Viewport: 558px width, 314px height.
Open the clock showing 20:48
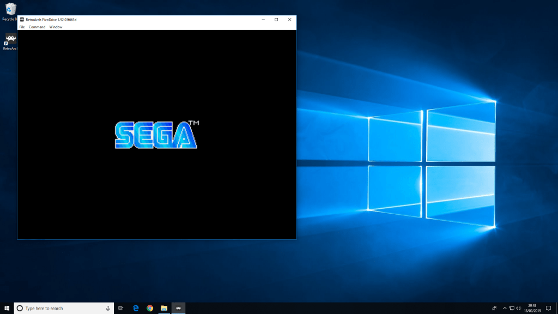point(532,309)
